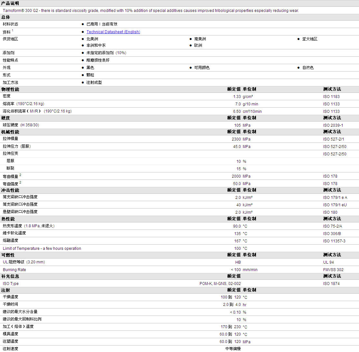Viewport: 359px width, 352px height.
Task: Click the 南美洲 region entry
Action: (200, 39)
